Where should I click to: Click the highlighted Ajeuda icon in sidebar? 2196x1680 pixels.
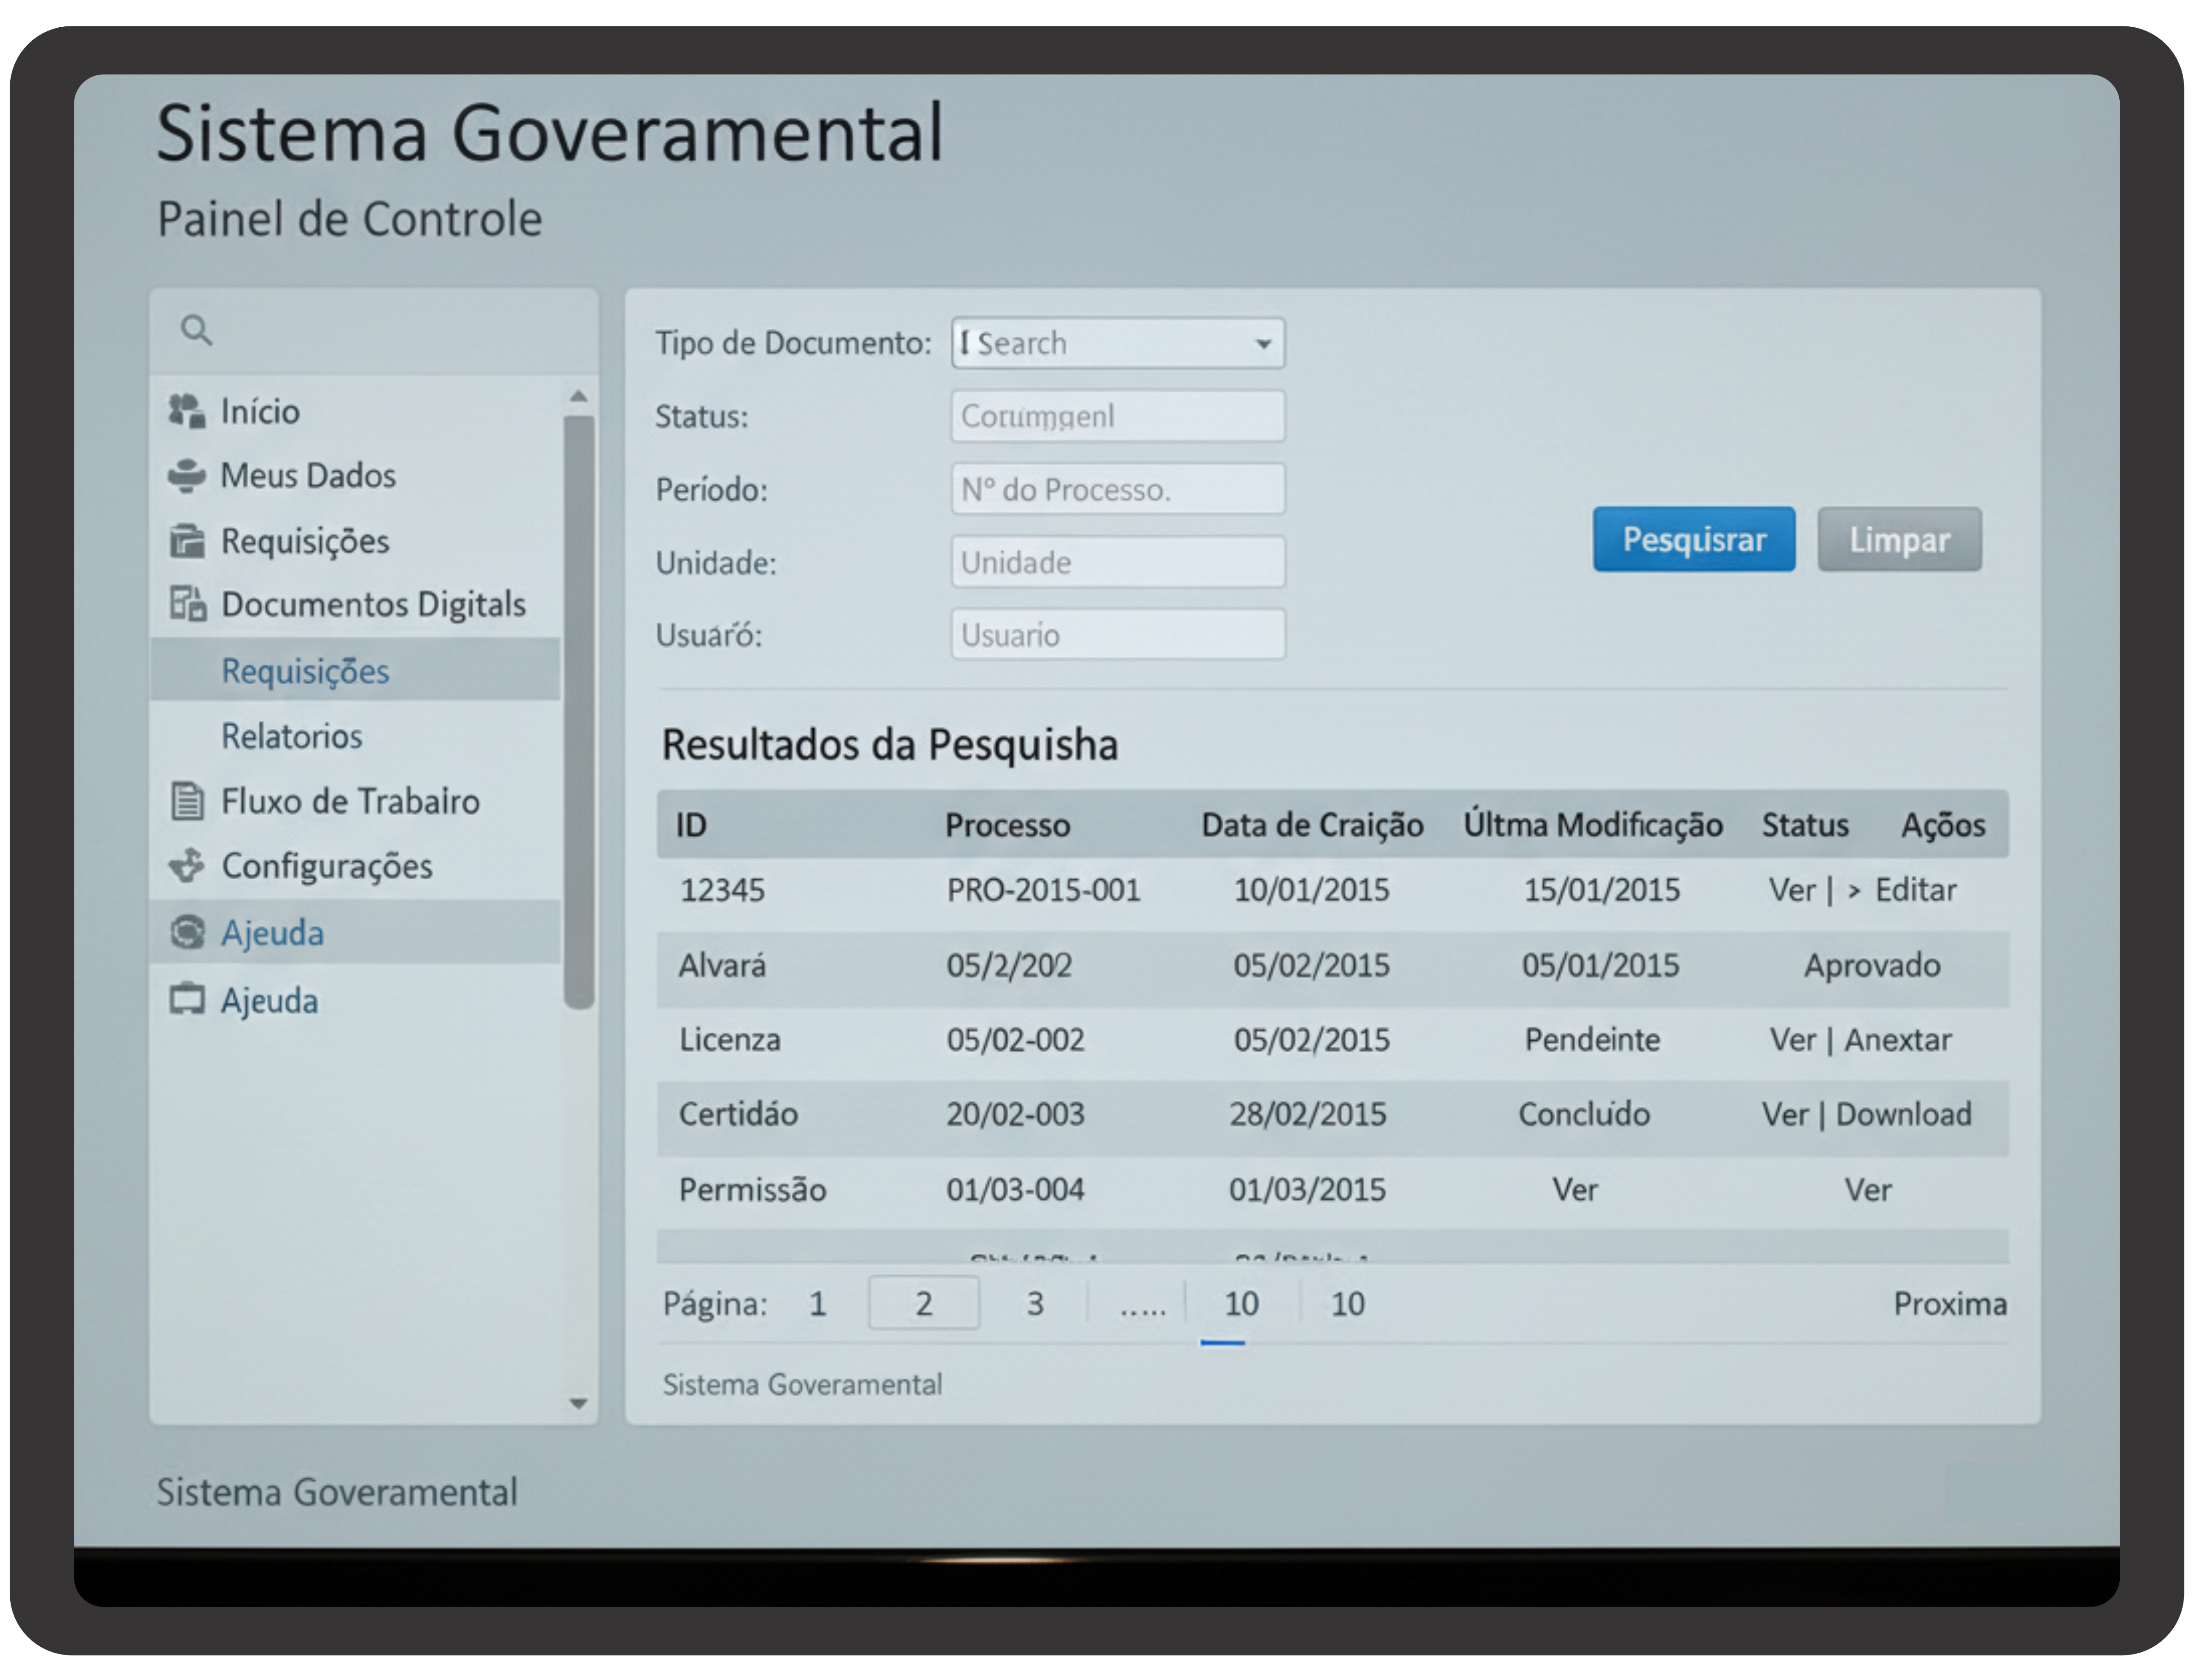tap(187, 932)
